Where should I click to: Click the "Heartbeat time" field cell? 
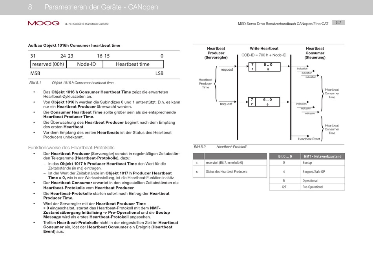pos(133,64)
